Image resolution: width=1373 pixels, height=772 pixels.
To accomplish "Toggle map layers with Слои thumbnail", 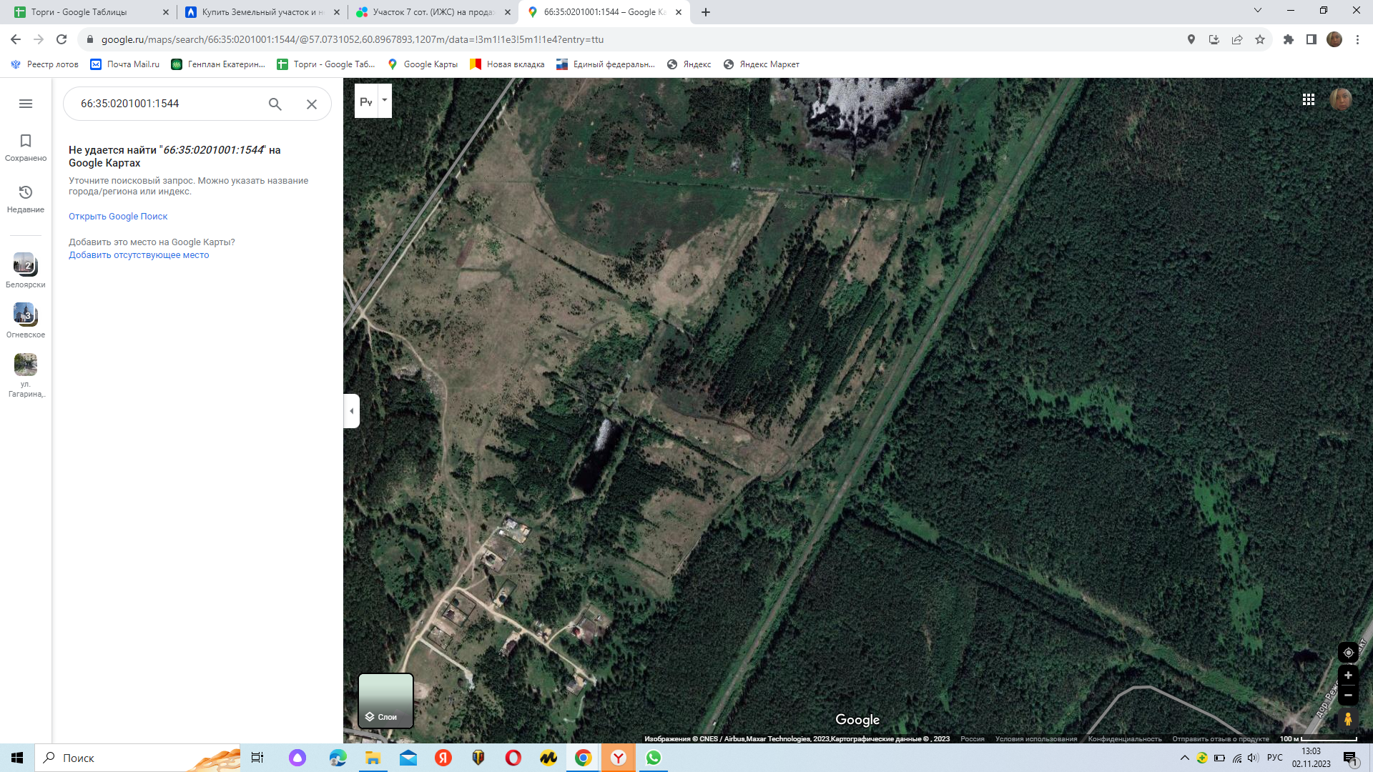I will click(385, 701).
